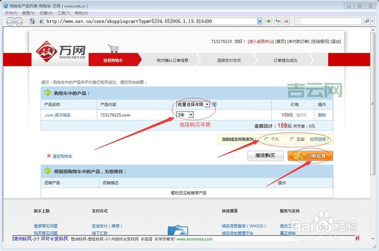Click the green go arrow beside address bar
The height and width of the screenshot is (251, 379).
[x=268, y=21]
